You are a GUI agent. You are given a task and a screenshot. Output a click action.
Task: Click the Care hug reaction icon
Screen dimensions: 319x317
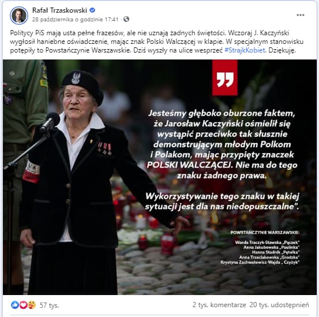coord(32,305)
